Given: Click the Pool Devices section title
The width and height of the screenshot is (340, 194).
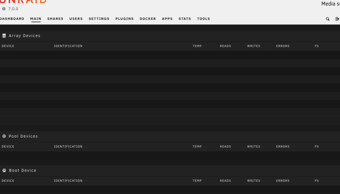Looking at the screenshot, I should tap(23, 136).
